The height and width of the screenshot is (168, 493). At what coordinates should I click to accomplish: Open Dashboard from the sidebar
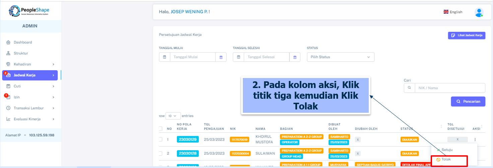23,43
